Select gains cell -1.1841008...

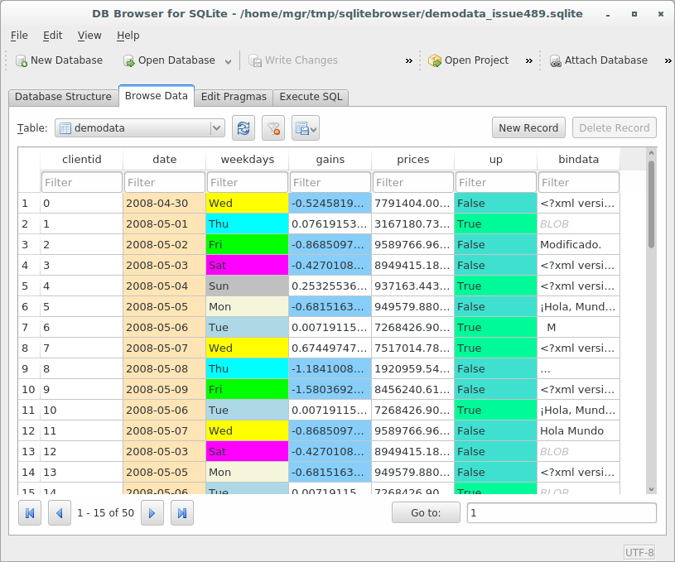(330, 369)
